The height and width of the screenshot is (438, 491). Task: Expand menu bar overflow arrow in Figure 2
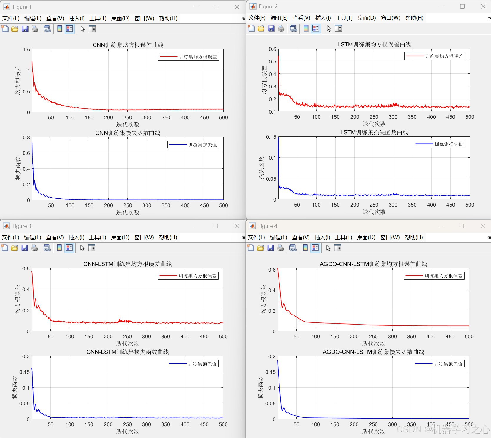point(489,18)
